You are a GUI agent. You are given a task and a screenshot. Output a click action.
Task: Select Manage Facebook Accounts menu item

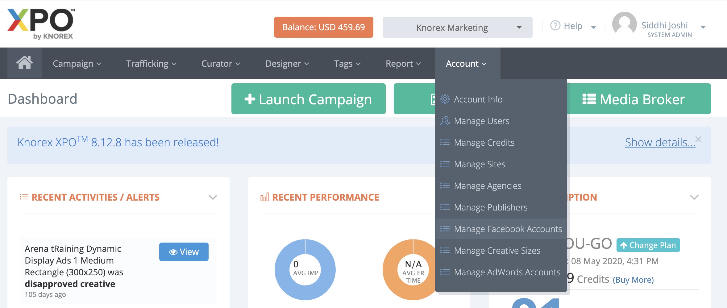point(508,229)
